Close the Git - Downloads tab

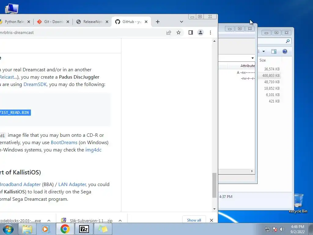coord(68,22)
